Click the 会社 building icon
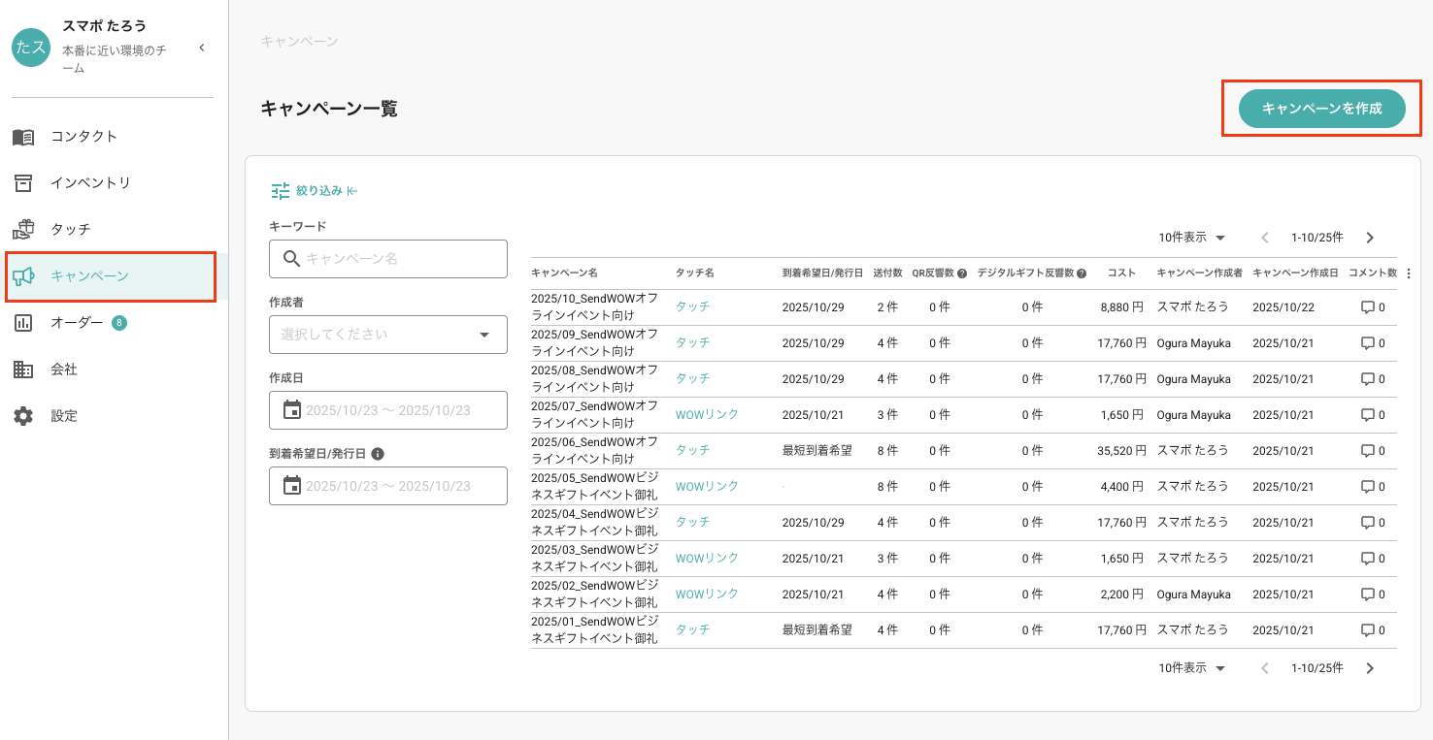This screenshot has width=1433, height=740. 23,370
